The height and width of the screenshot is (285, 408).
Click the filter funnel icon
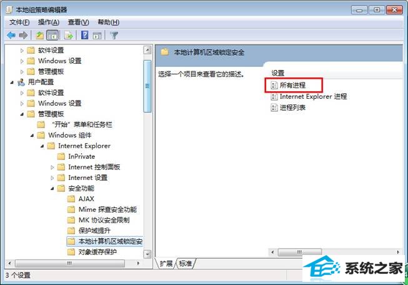[114, 35]
